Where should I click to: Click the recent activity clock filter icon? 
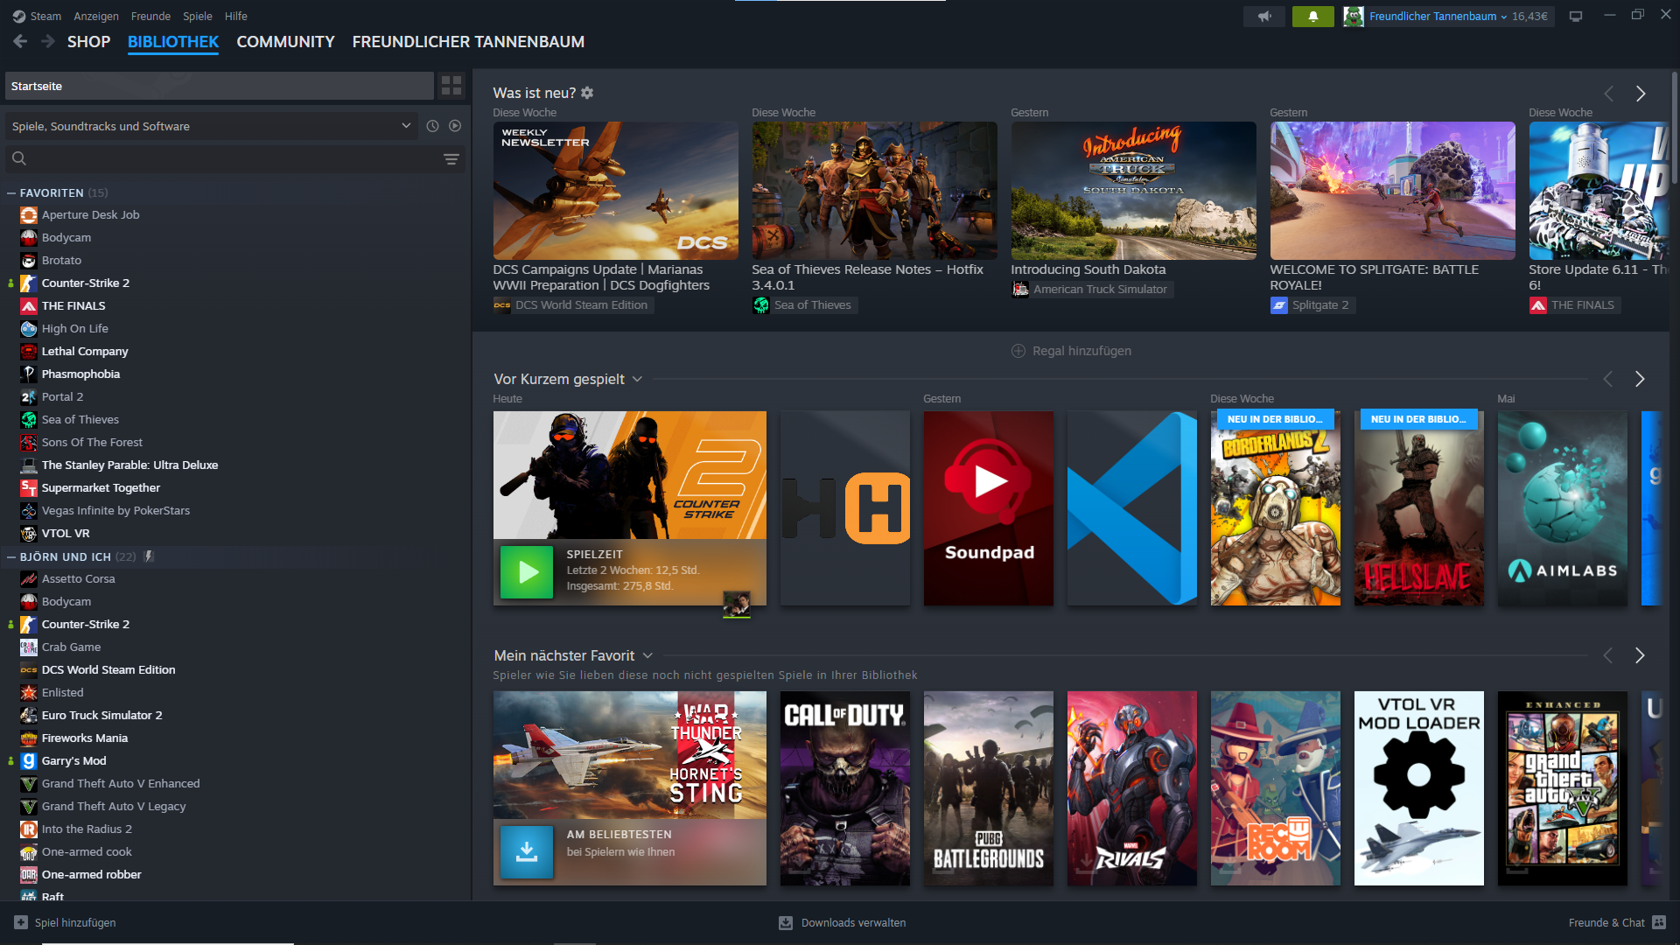[432, 126]
